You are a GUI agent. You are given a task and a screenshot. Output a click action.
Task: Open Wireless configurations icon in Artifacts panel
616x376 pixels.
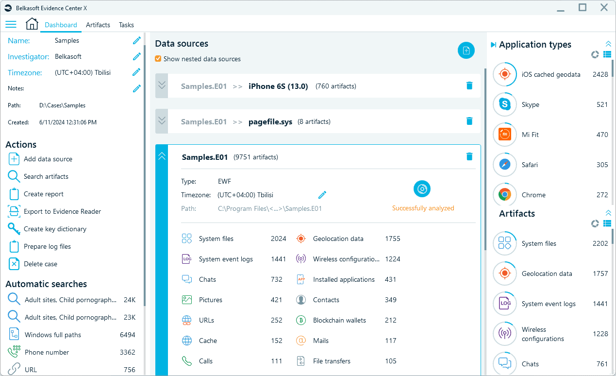(x=505, y=334)
